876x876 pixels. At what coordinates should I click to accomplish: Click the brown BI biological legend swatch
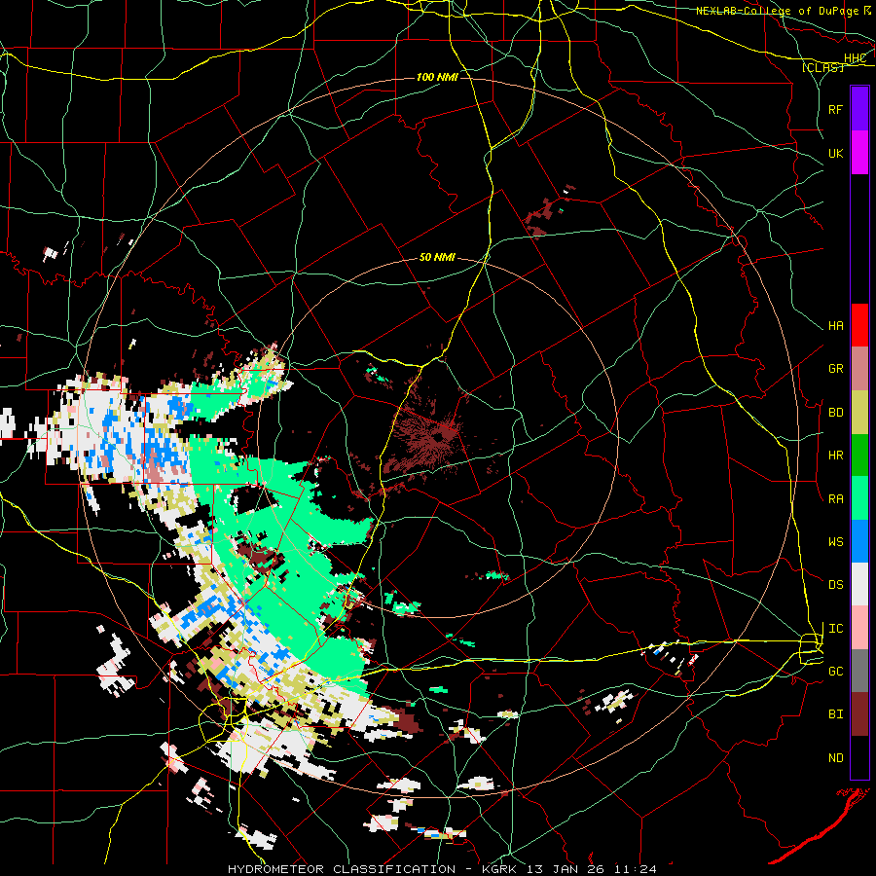coord(859,714)
